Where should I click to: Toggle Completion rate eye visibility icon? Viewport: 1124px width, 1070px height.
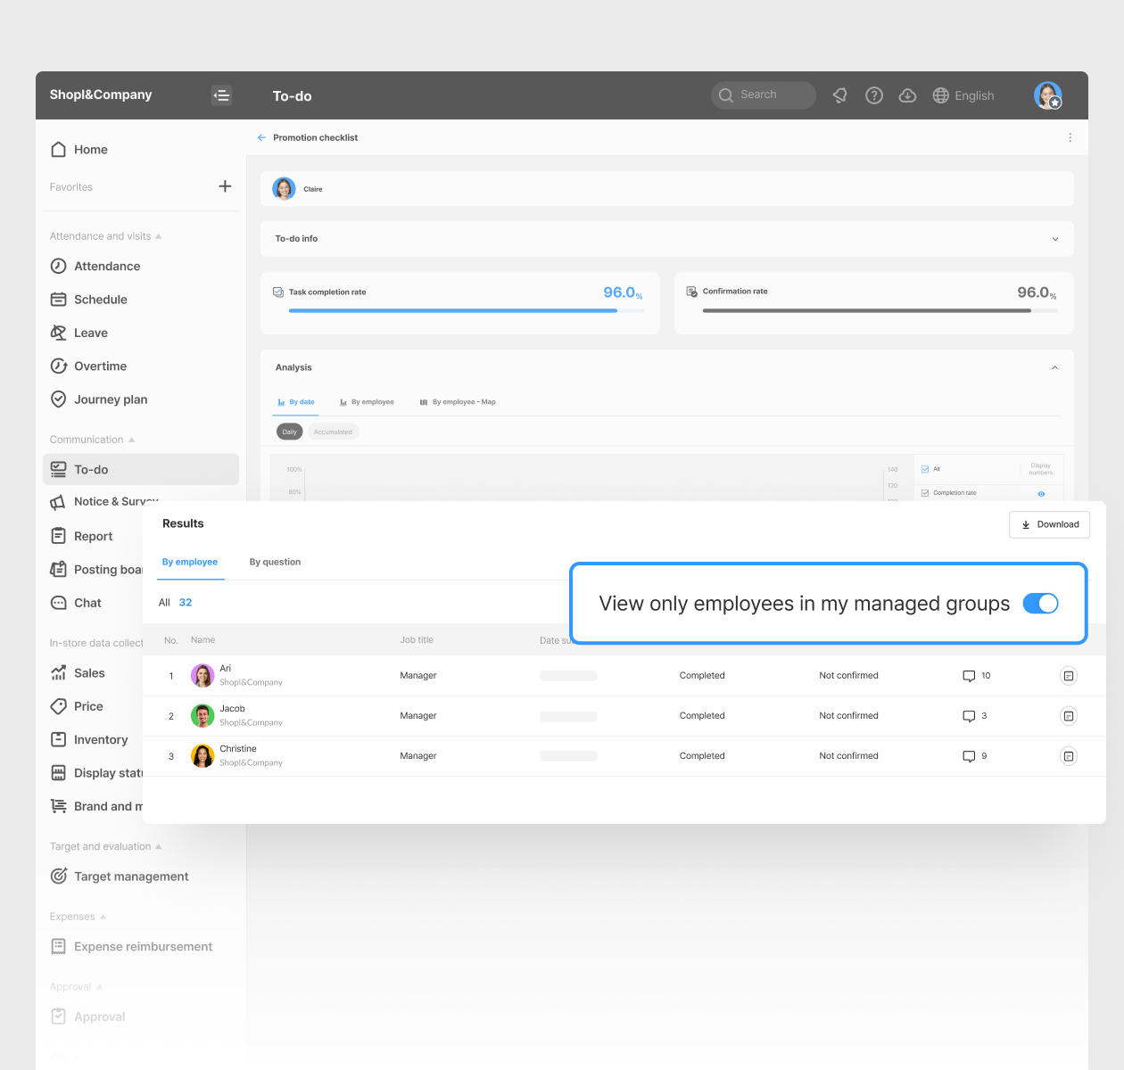tap(1041, 494)
